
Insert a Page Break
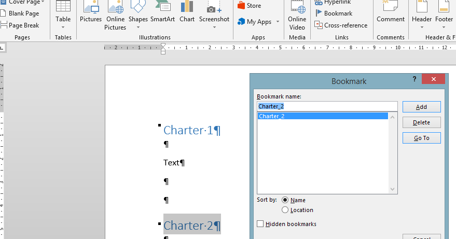click(x=20, y=25)
